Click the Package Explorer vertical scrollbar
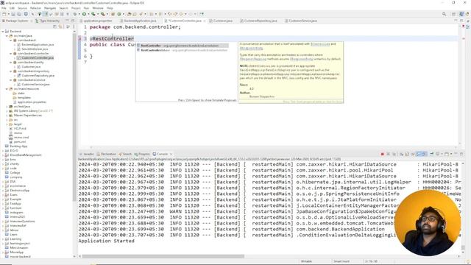Screen dimensions: 471x265 74,117
